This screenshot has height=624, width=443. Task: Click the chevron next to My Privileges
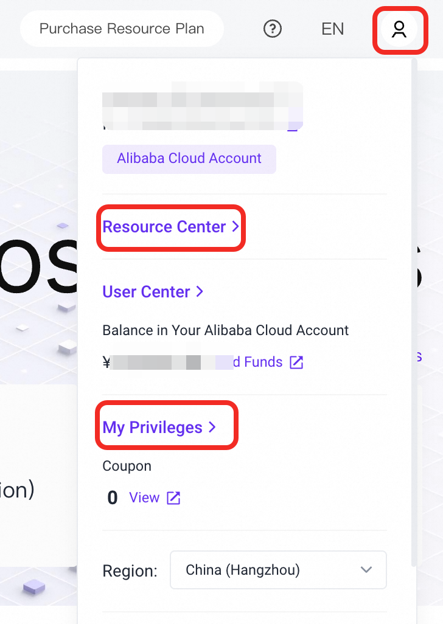point(212,428)
